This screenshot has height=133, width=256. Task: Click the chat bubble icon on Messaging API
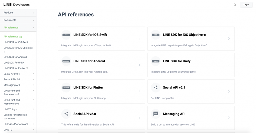155,113
